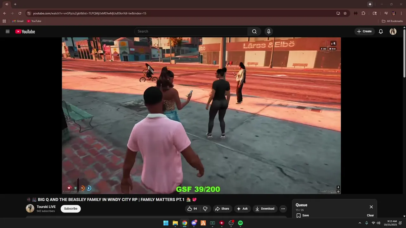The width and height of the screenshot is (406, 228).
Task: Click the page vertical scrollbar
Action: click(404, 53)
